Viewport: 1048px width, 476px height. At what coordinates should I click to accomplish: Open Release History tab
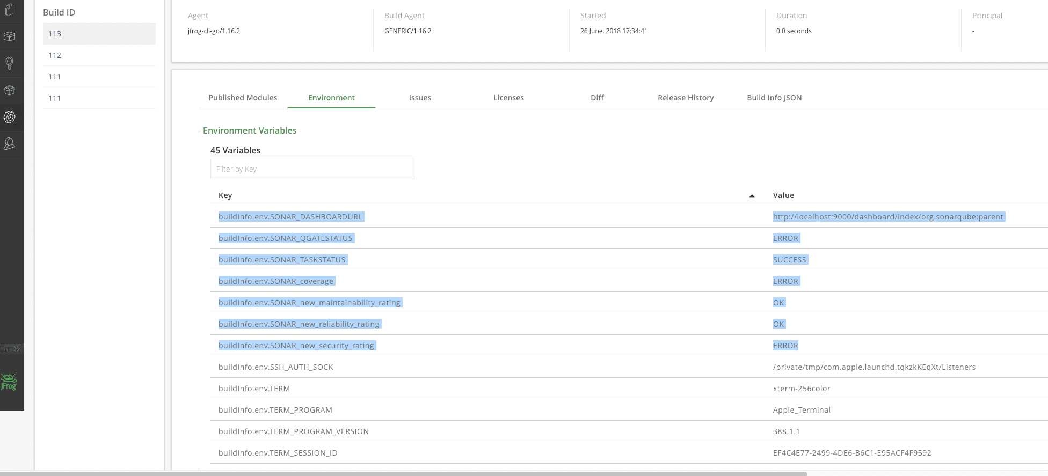coord(686,98)
